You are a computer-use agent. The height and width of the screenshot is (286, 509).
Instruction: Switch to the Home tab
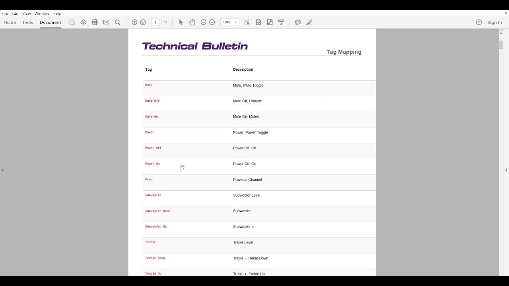[10, 23]
